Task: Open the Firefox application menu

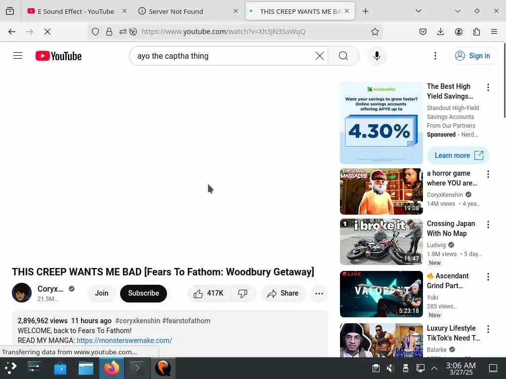Action: tap(494, 32)
